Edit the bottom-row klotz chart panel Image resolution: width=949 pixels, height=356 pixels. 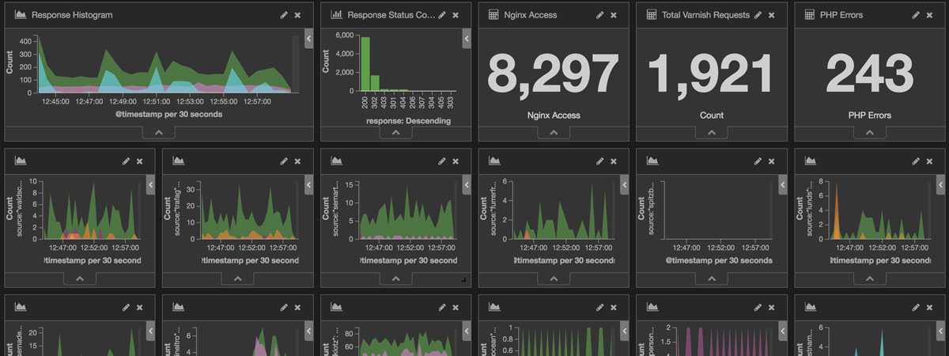(x=442, y=307)
